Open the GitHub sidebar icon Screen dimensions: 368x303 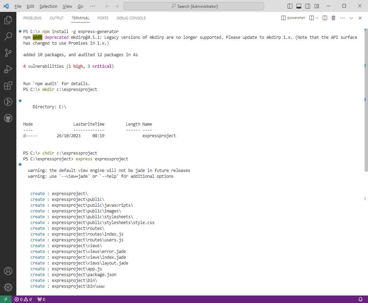pyautogui.click(x=8, y=118)
